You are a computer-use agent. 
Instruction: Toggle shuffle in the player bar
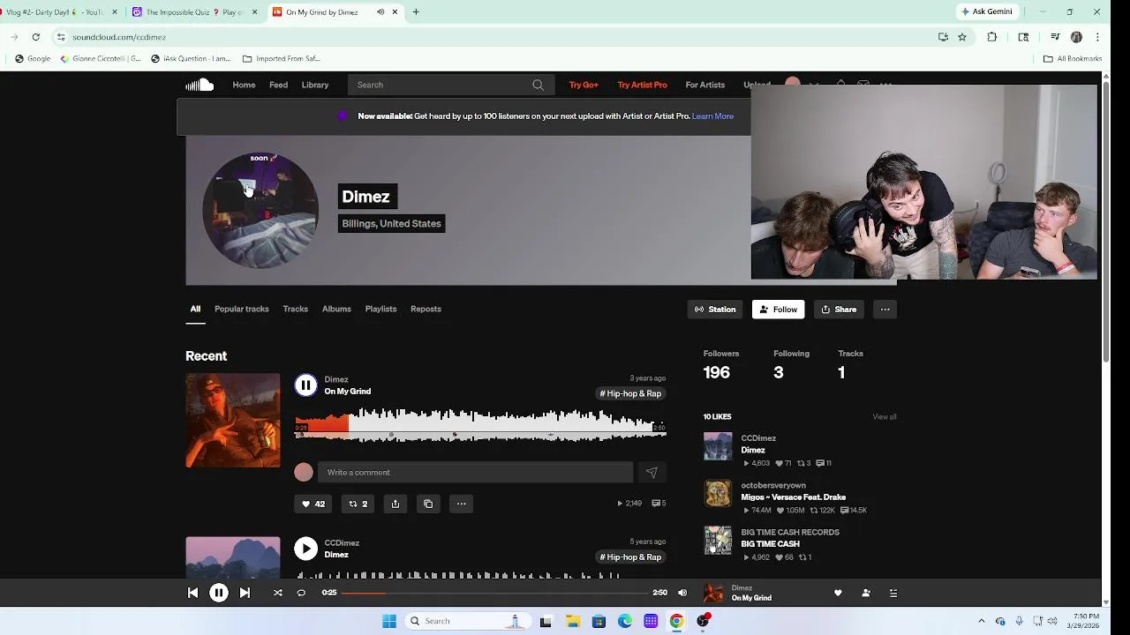pyautogui.click(x=277, y=593)
